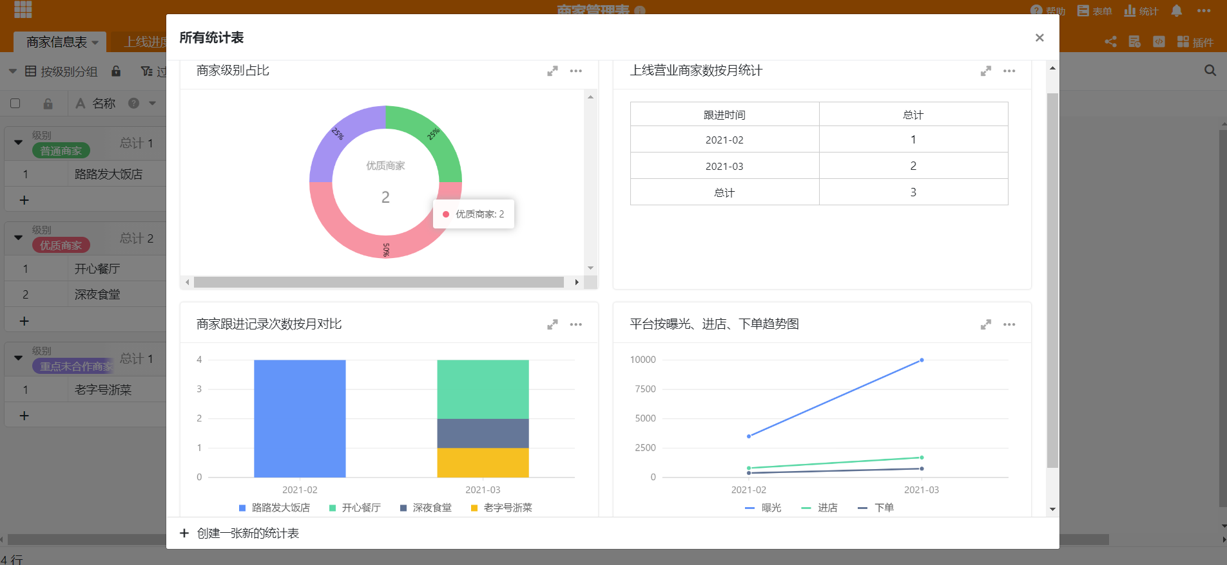Click the 2021-02 cell in the table
This screenshot has height=565, width=1227.
tap(724, 139)
